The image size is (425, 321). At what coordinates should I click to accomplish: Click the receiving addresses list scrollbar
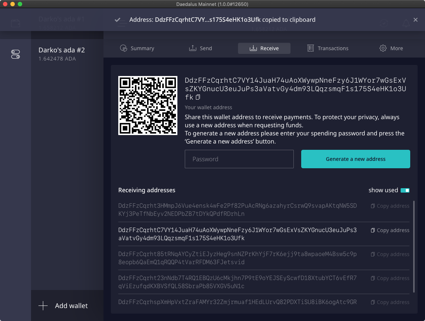point(414,246)
